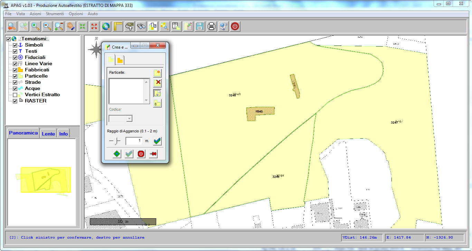Image resolution: width=472 pixels, height=251 pixels.
Task: Click the green diamond icon in dialog
Action: pos(117,154)
